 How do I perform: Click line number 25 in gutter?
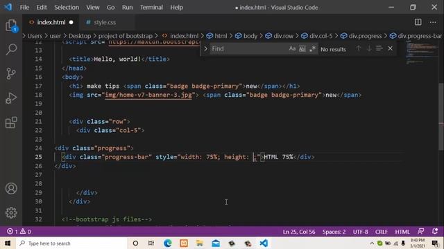point(39,157)
